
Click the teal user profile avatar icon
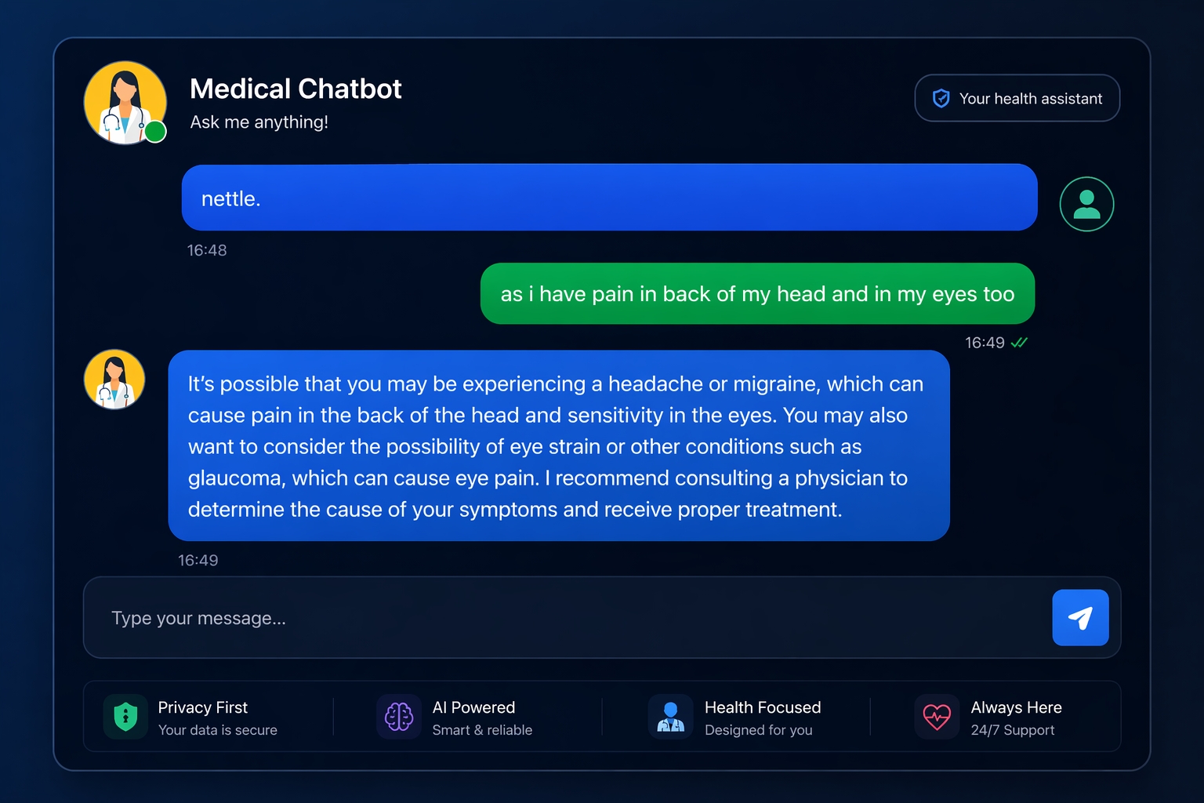point(1086,204)
